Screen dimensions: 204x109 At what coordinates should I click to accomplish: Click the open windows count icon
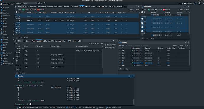point(40,3)
